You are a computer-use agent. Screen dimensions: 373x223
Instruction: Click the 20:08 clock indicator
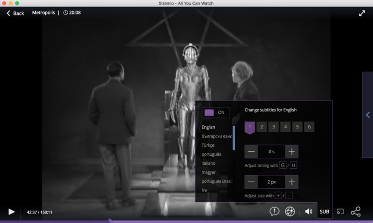pyautogui.click(x=72, y=12)
